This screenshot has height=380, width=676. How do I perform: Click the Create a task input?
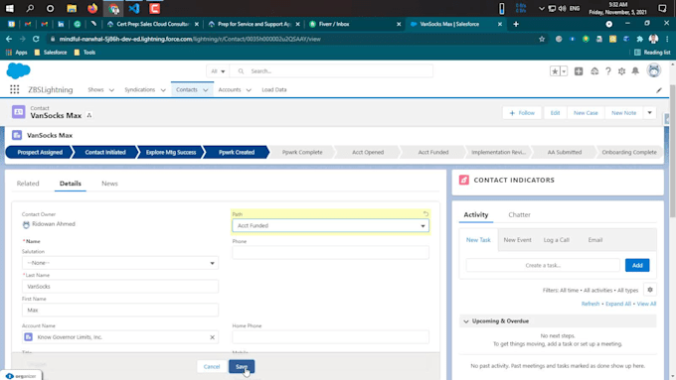coord(543,265)
